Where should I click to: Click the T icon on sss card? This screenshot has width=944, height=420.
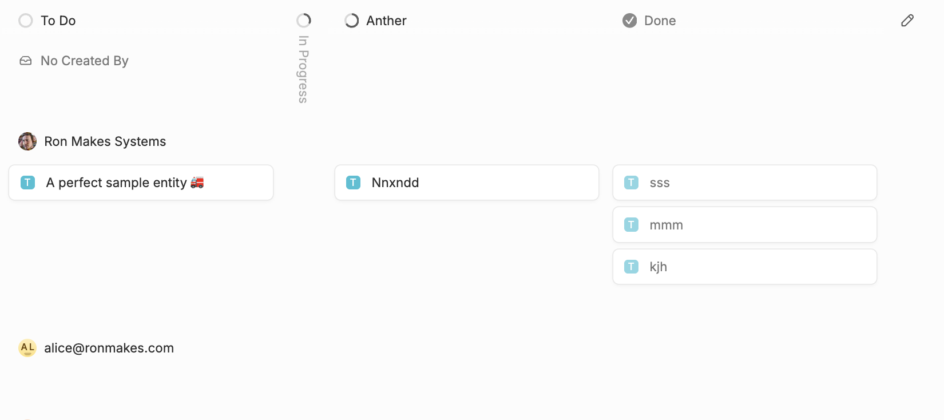point(631,183)
